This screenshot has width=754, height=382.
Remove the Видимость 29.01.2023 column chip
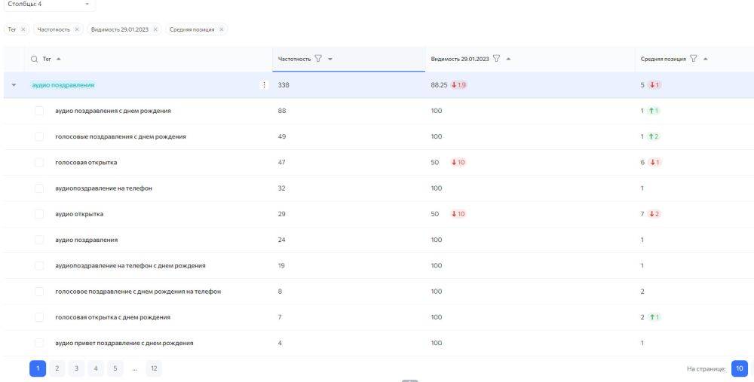tap(155, 29)
